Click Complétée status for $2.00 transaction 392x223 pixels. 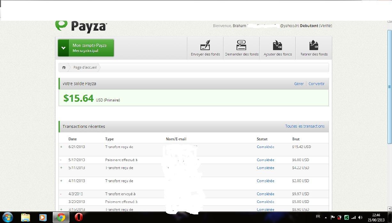pos(265,181)
